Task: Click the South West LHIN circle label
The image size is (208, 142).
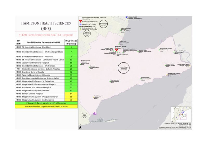Action: 84,116
